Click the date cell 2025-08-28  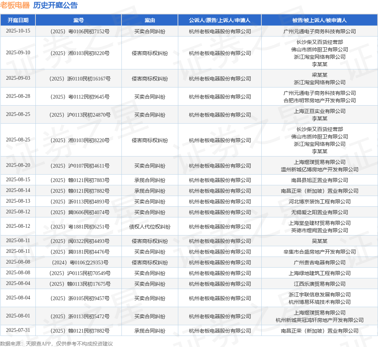(18, 96)
